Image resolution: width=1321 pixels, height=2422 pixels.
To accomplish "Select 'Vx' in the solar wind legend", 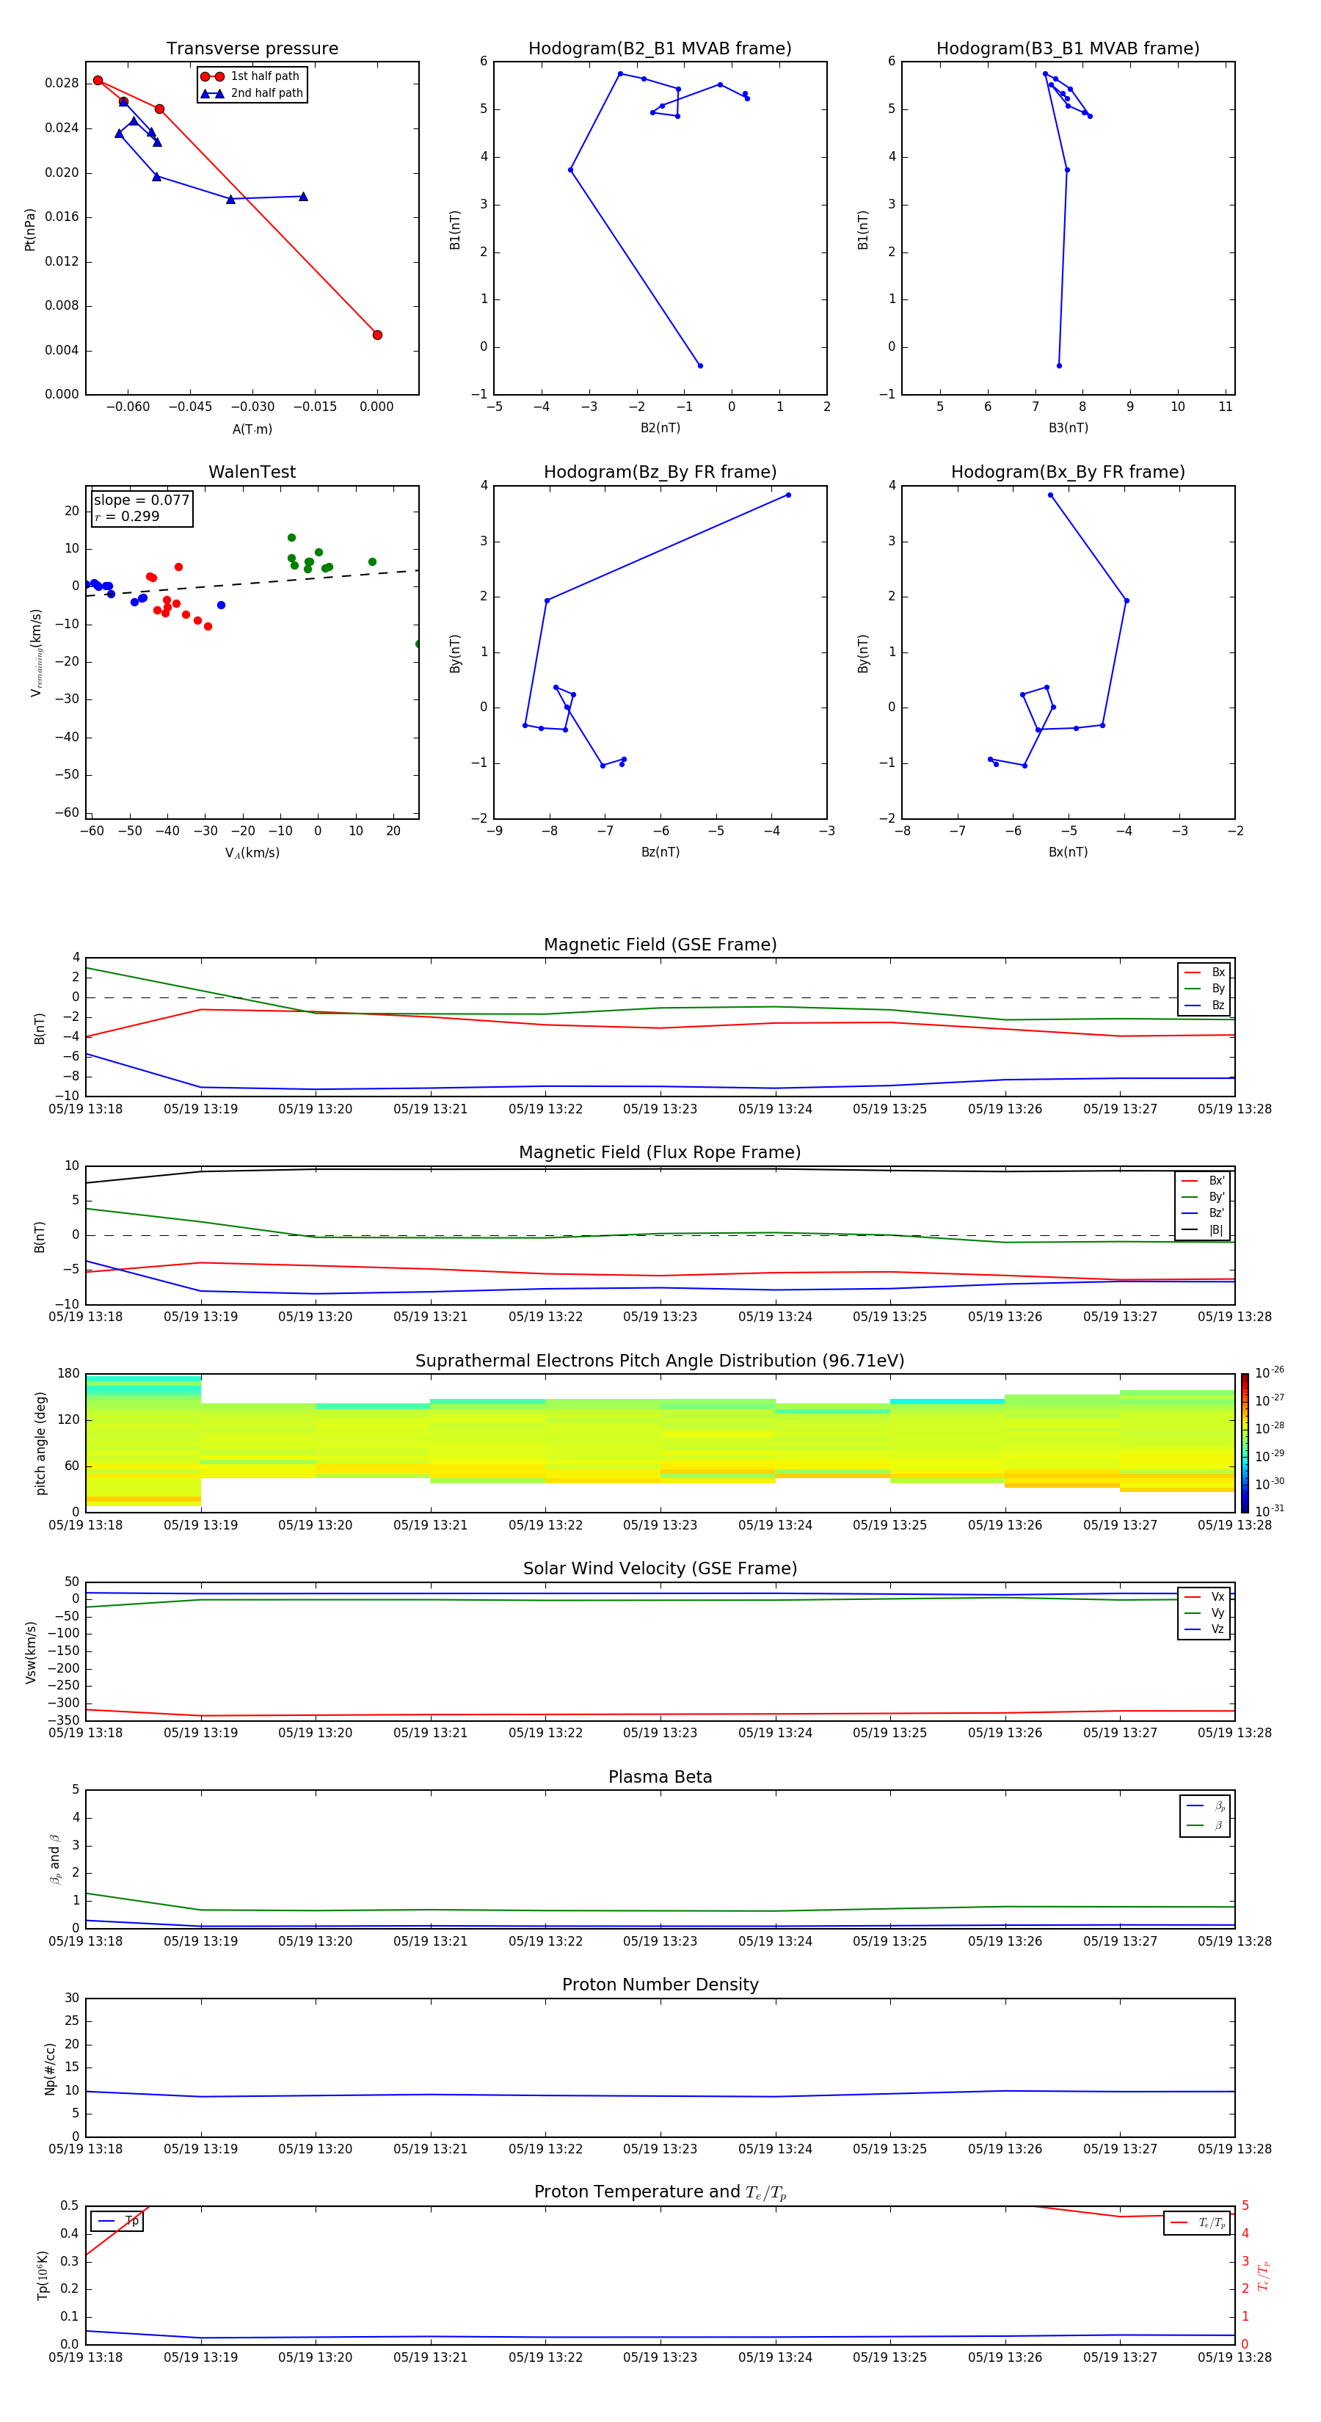I will pos(1204,1596).
